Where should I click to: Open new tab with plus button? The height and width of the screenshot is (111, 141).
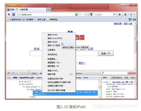(x=49, y=9)
